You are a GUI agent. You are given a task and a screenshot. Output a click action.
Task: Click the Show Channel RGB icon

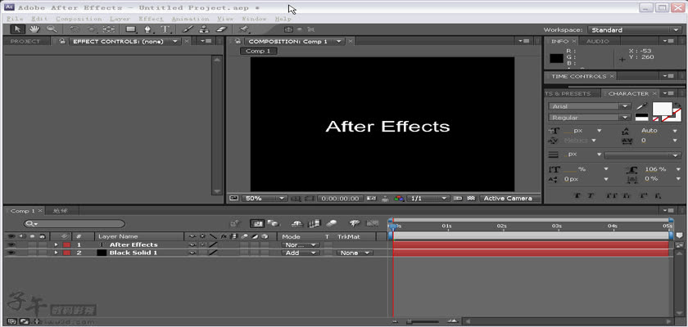pos(398,199)
